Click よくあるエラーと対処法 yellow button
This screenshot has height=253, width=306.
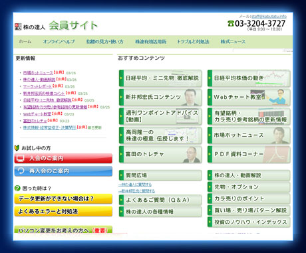pyautogui.click(x=63, y=211)
